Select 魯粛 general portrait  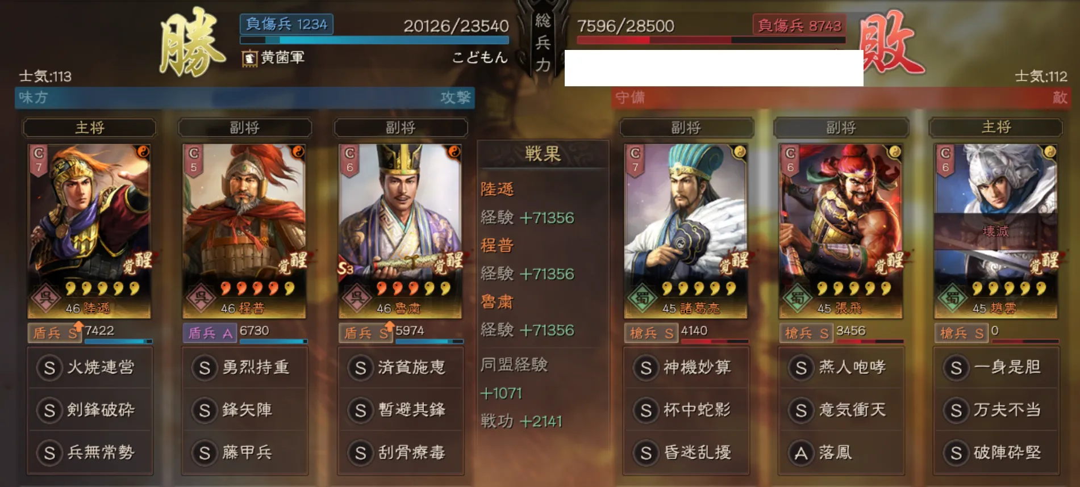400,230
